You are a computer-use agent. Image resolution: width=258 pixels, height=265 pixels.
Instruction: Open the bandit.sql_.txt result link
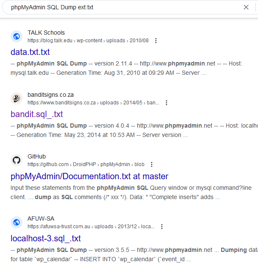37,114
